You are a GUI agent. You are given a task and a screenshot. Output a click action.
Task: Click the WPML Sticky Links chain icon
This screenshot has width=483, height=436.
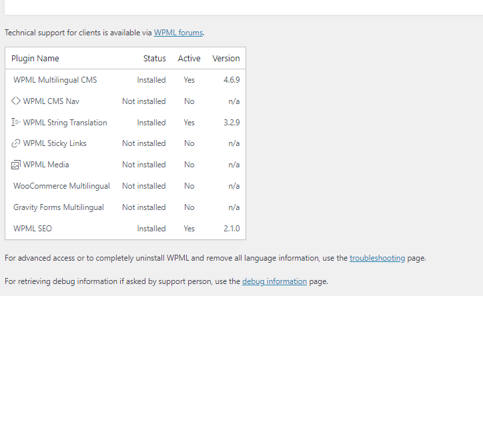click(16, 143)
